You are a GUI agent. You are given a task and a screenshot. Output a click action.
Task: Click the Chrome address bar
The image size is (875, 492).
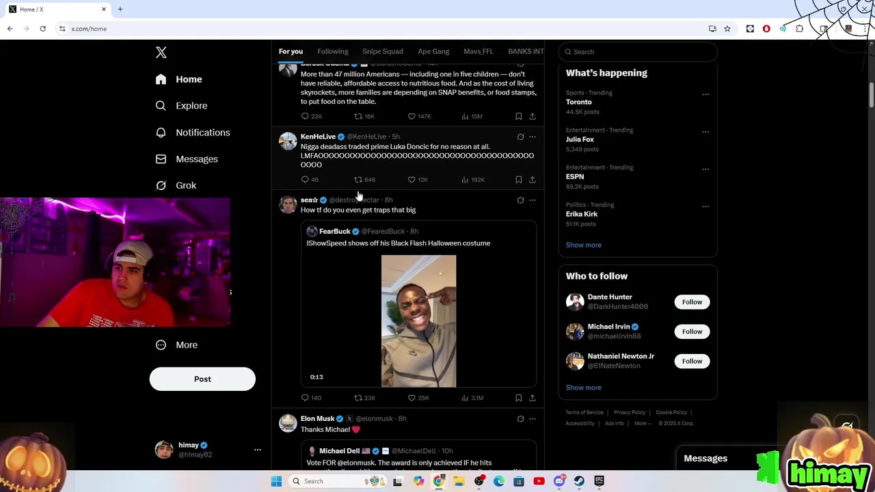383,29
